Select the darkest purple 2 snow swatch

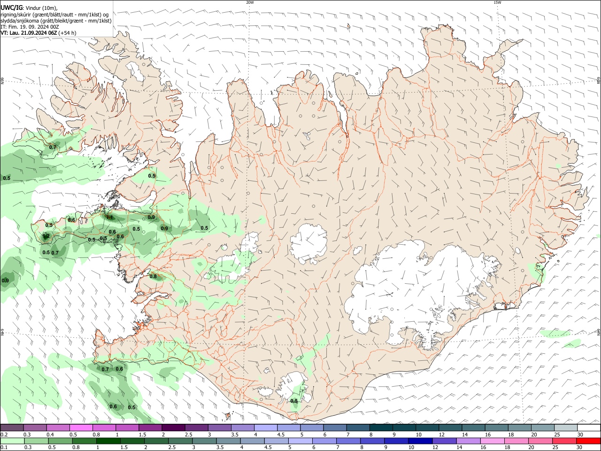point(173,428)
